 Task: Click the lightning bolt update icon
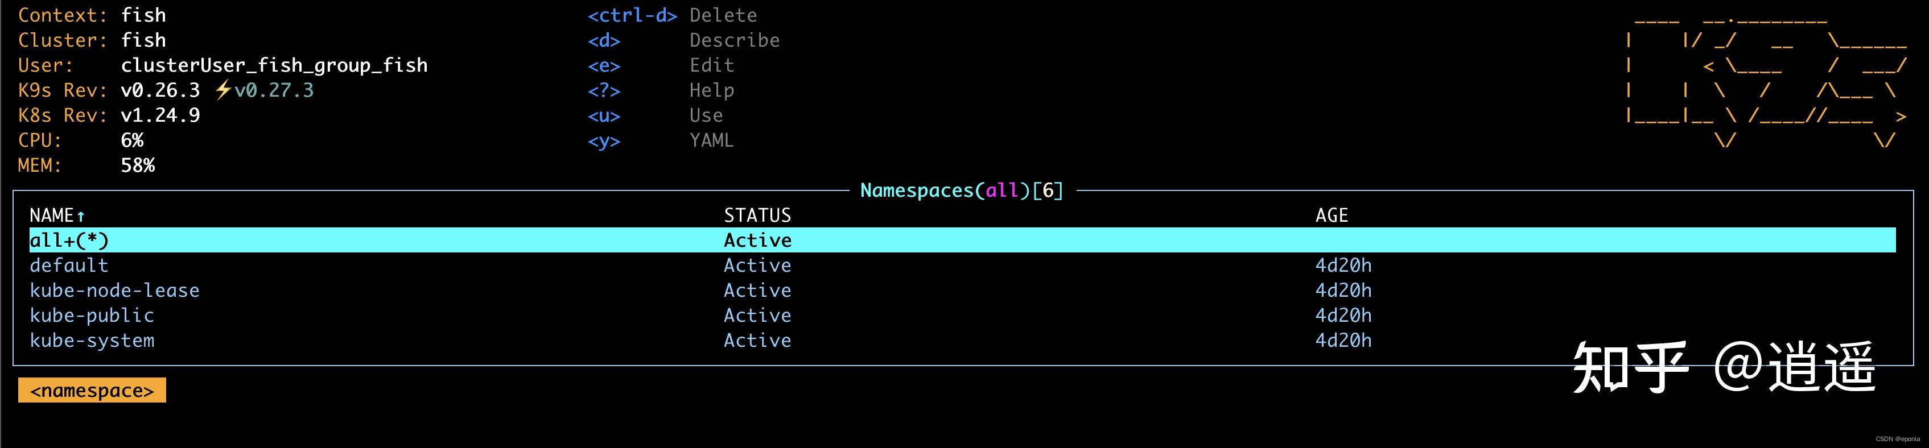click(x=222, y=90)
